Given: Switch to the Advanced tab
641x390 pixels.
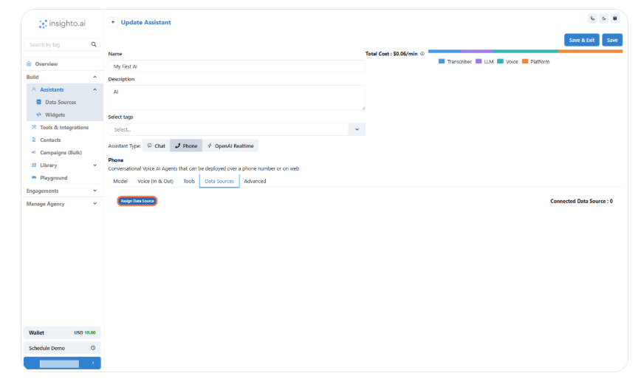Looking at the screenshot, I should [x=255, y=181].
